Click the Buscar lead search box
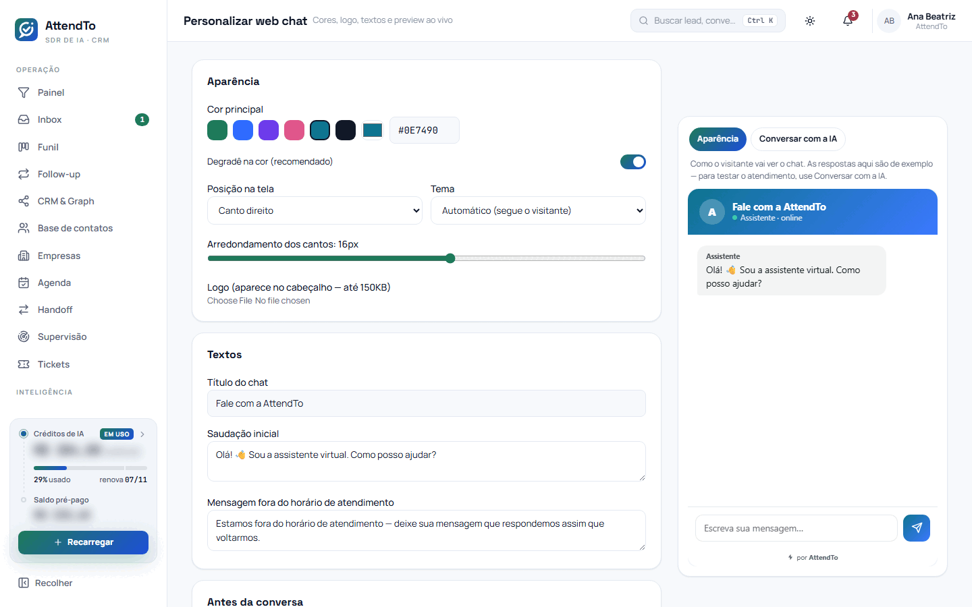972x607 pixels. 708,21
